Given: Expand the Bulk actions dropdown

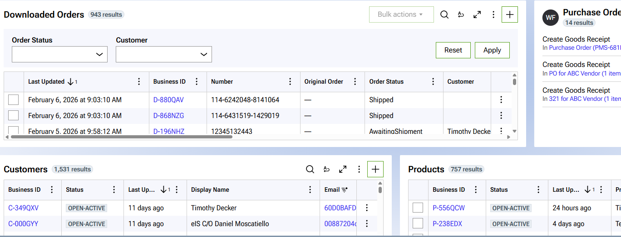Looking at the screenshot, I should pos(401,14).
